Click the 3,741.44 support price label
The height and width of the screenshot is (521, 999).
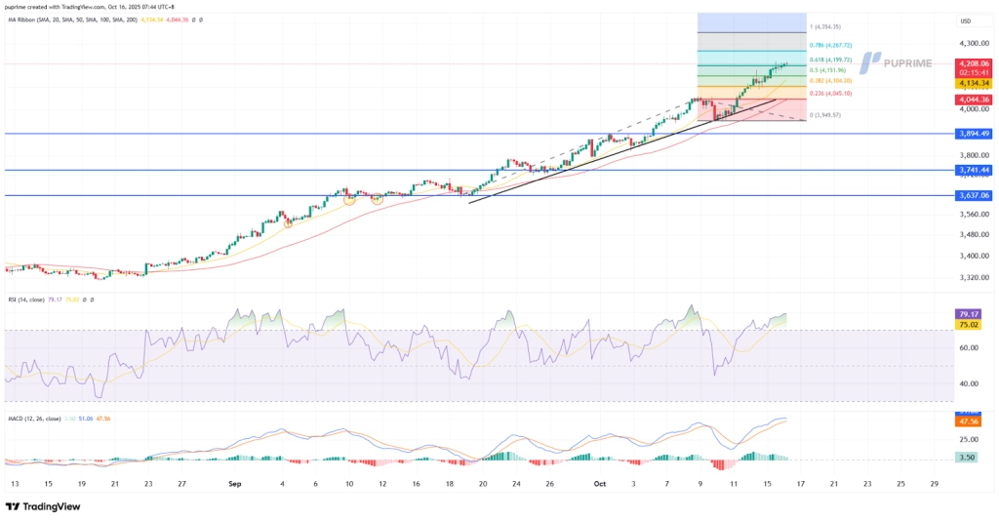(974, 170)
